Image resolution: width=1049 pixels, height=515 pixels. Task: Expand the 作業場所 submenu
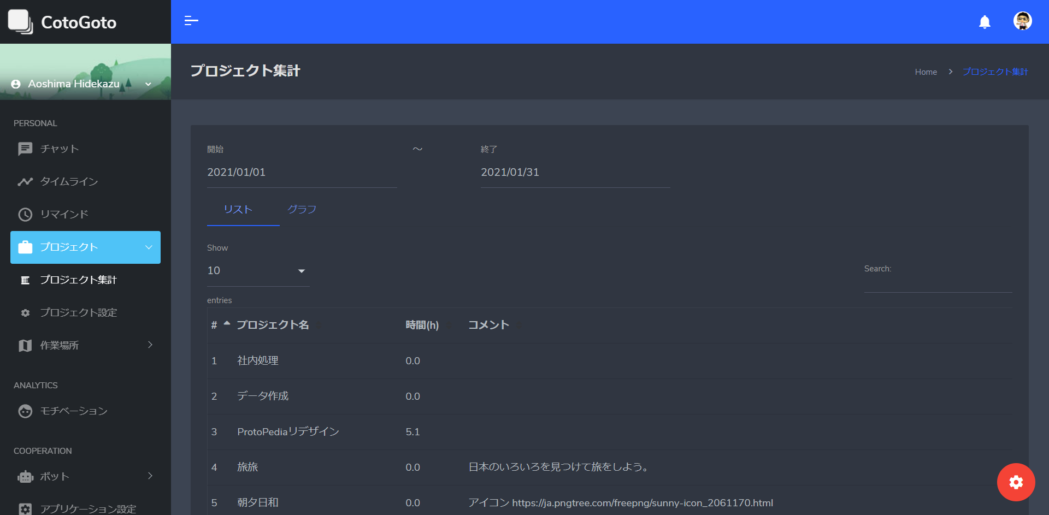pyautogui.click(x=85, y=345)
